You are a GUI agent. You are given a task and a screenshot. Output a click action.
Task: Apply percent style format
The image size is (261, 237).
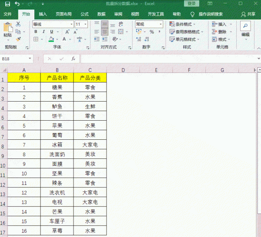pos(152,32)
